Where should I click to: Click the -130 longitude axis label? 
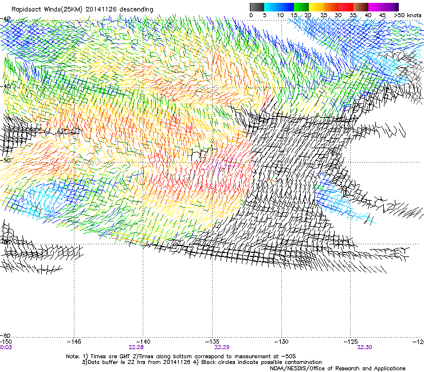[x=281, y=342]
